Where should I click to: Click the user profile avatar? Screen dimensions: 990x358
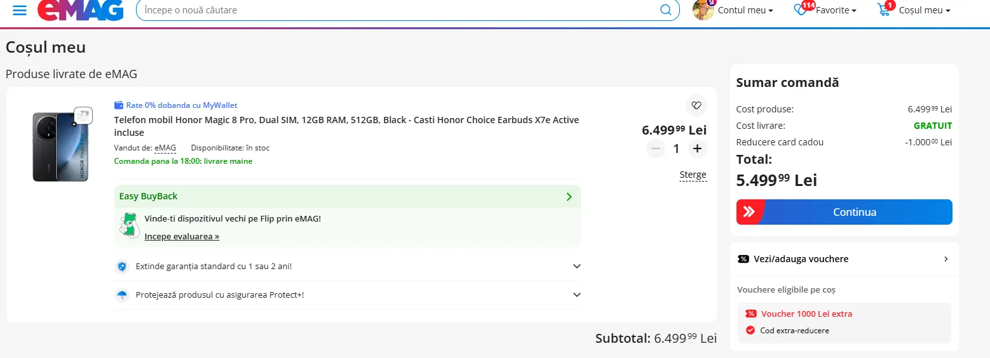(x=703, y=10)
